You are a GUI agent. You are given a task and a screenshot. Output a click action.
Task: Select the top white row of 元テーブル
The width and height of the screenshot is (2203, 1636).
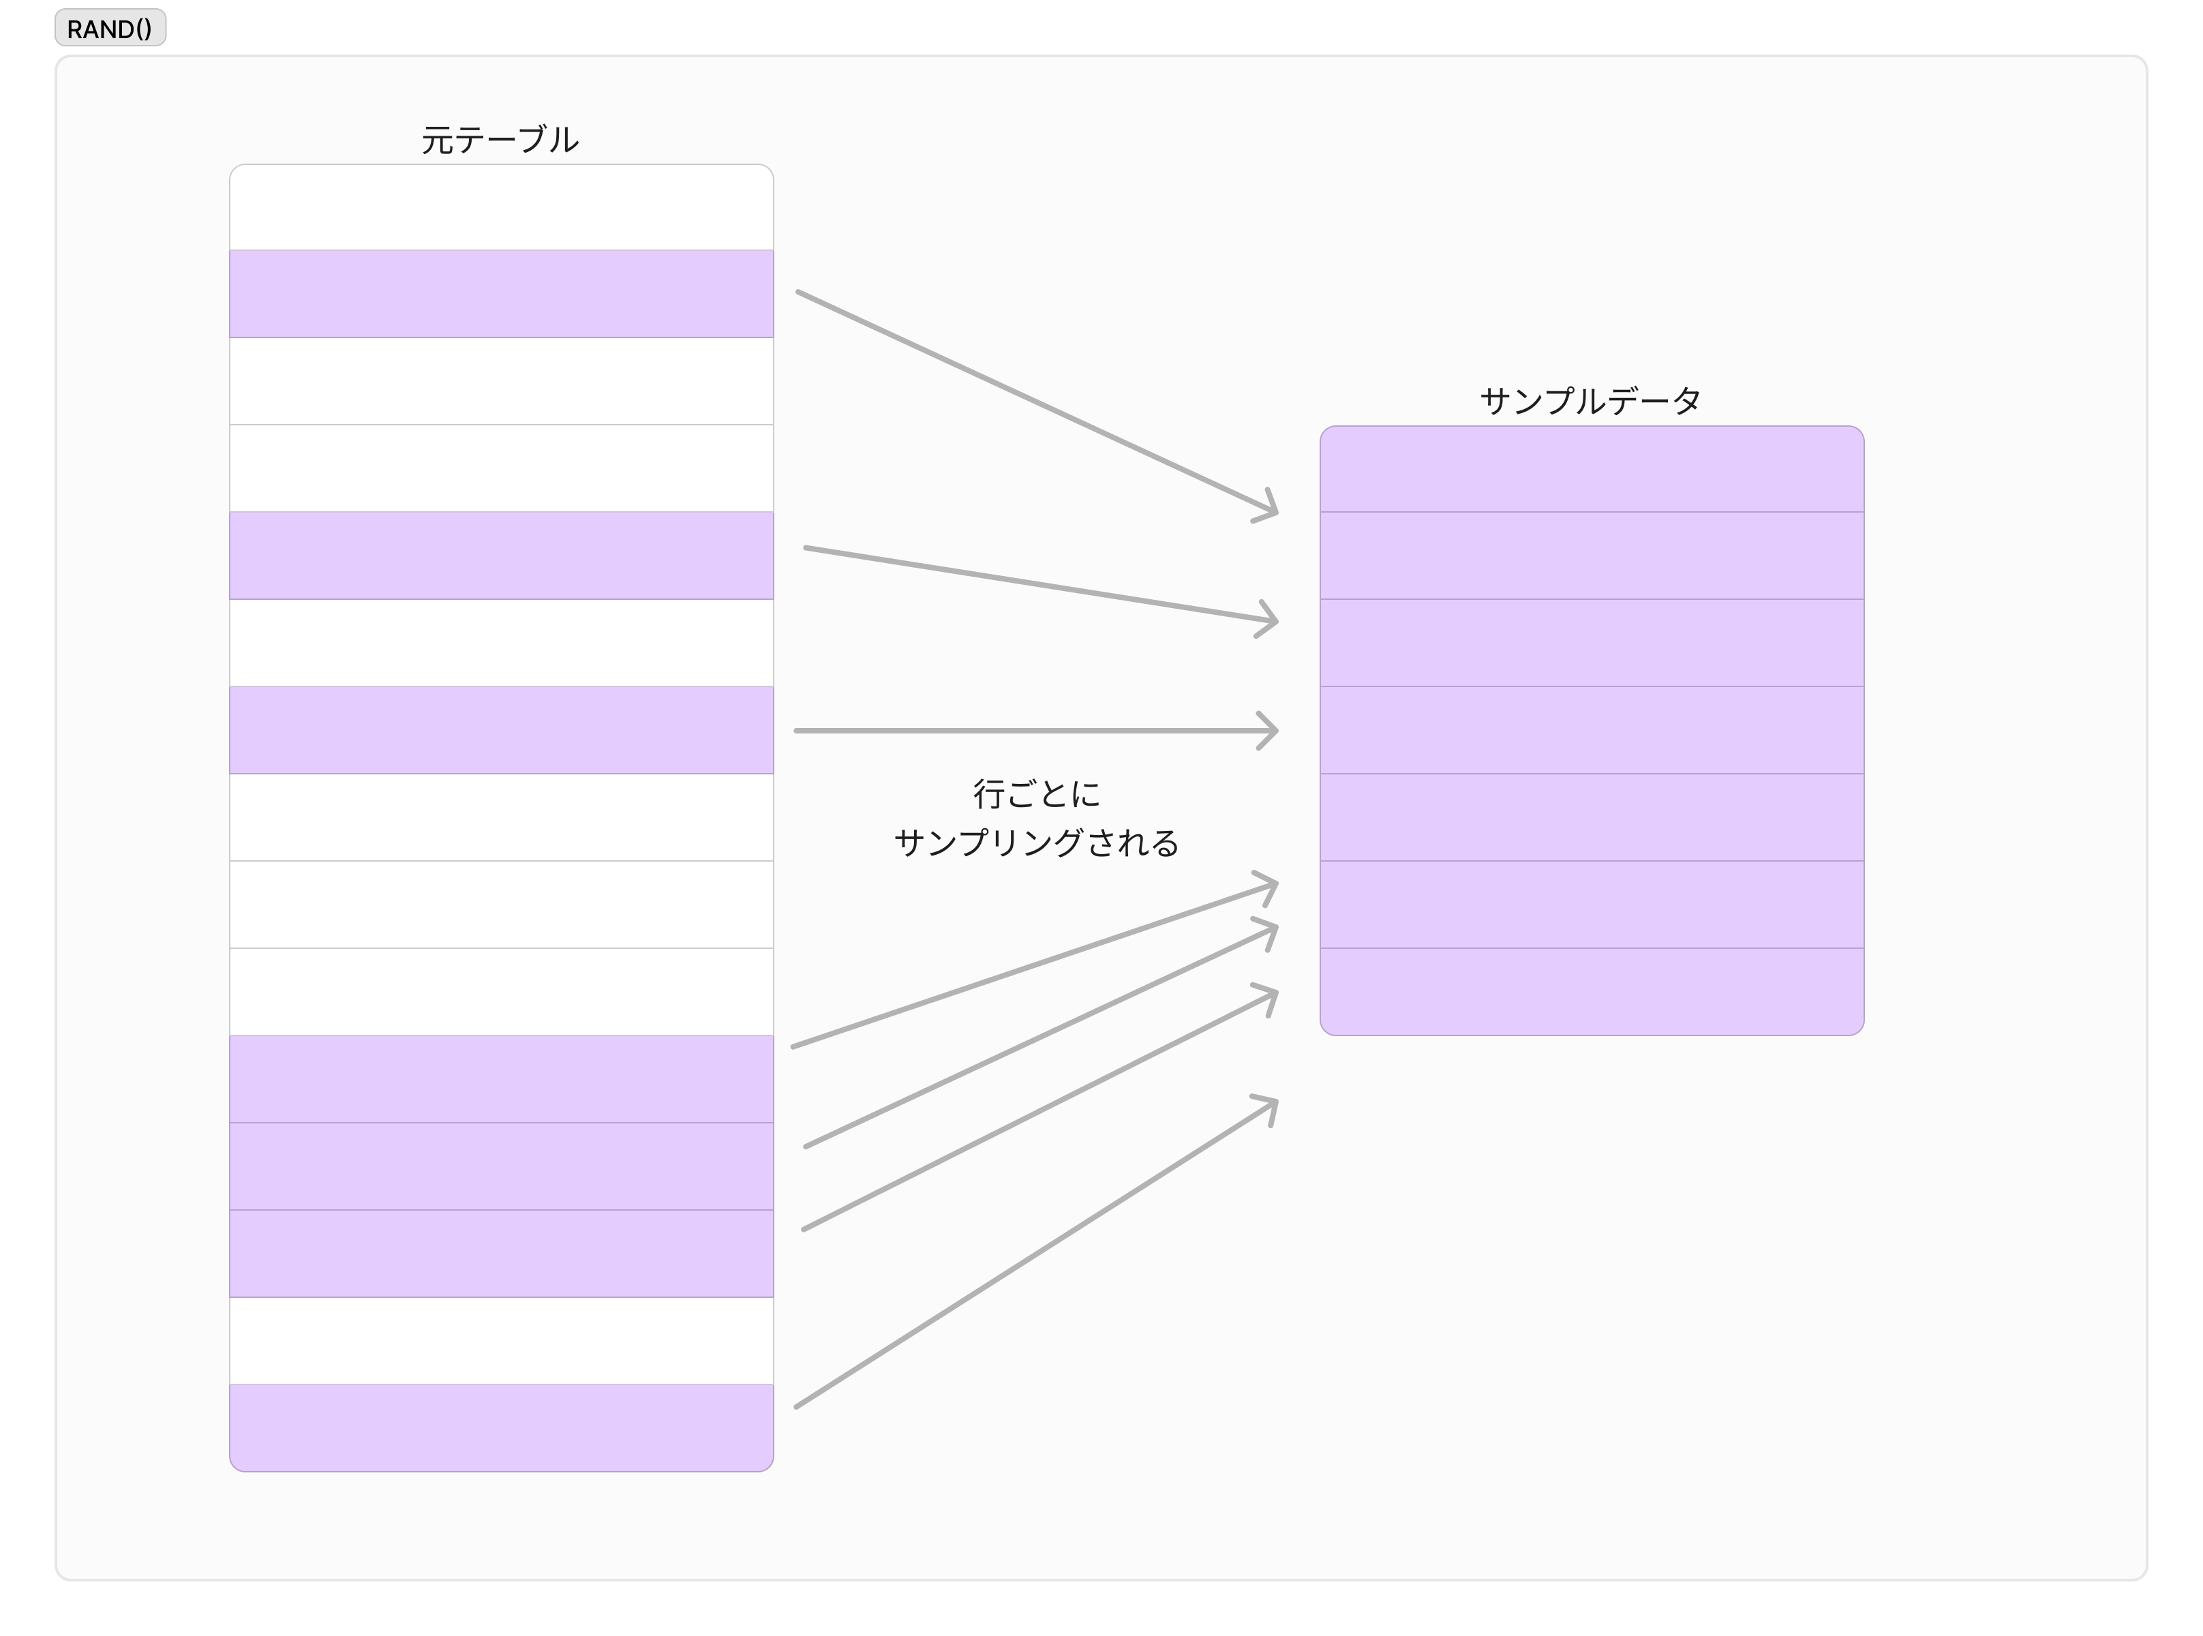coord(501,208)
